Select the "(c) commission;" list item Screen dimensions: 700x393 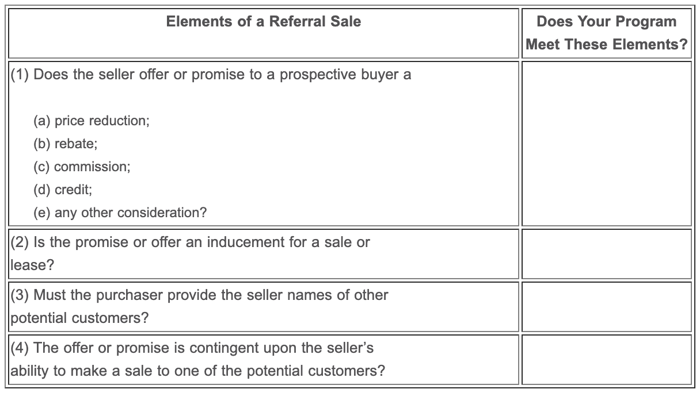pos(82,167)
